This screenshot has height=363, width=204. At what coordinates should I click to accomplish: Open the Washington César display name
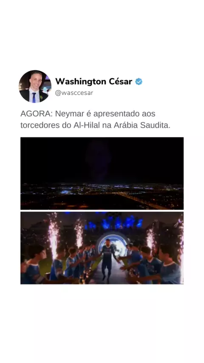(x=93, y=82)
